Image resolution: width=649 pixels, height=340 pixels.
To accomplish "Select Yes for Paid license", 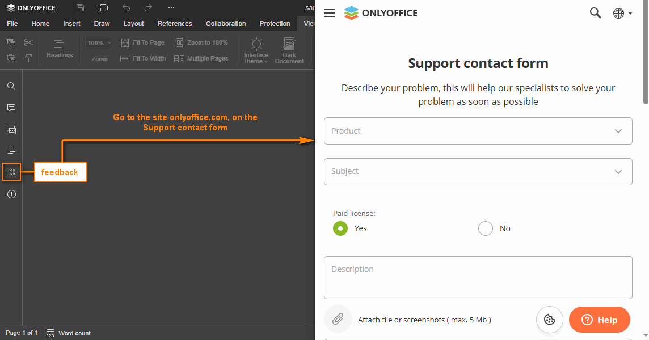I will (x=340, y=228).
